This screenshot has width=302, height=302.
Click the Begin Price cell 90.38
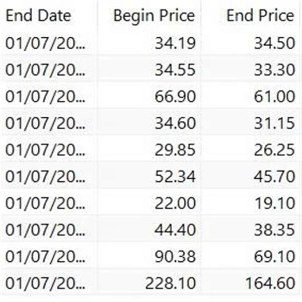click(175, 257)
